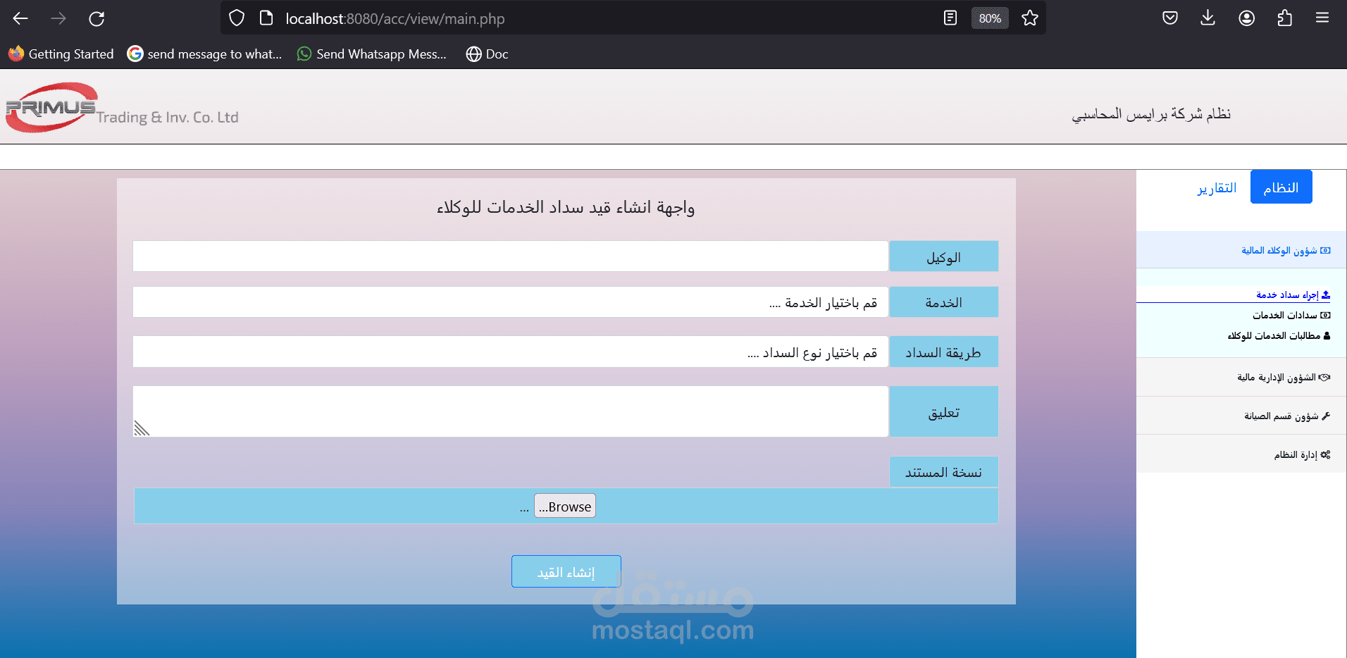Viewport: 1347px width, 658px height.
Task: Open the Pocket save icon
Action: (1170, 18)
